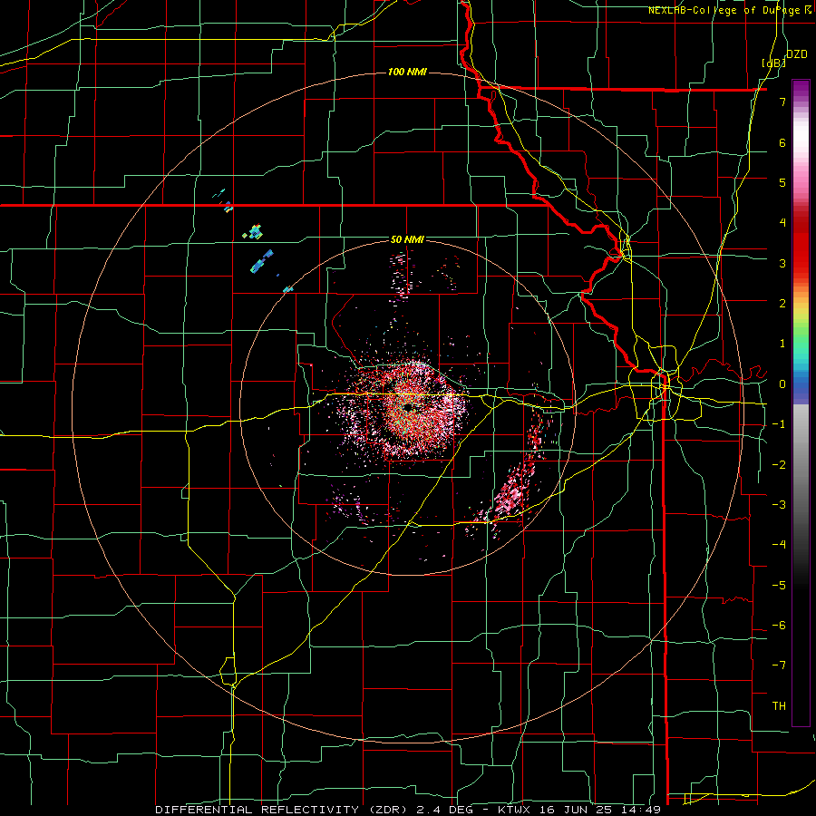Click the -5 value on color scale
This screenshot has height=816, width=816.
(779, 585)
